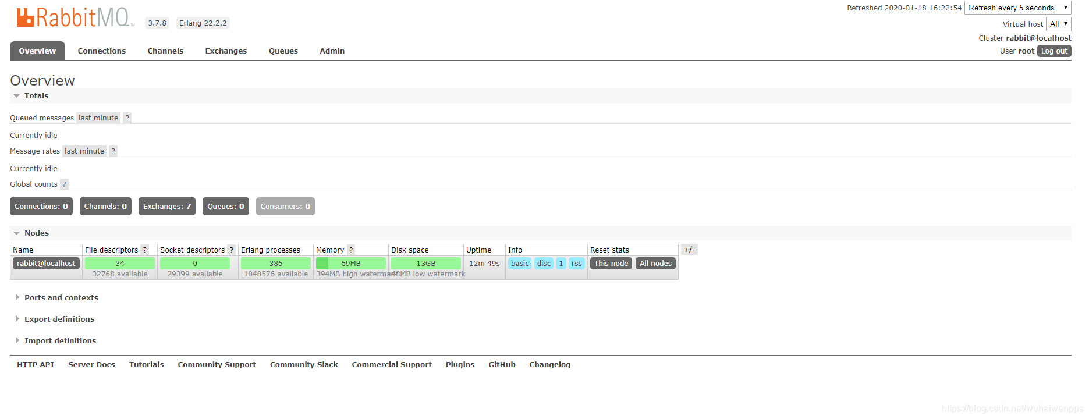Open the rabbit@localhost node link
The image size is (1089, 419).
tap(46, 263)
